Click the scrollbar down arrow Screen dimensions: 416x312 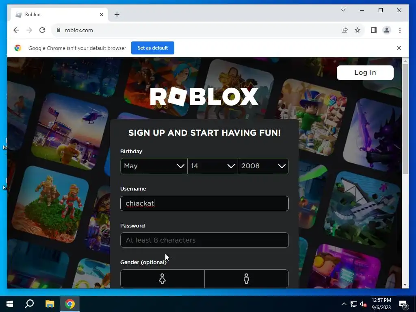(x=405, y=285)
